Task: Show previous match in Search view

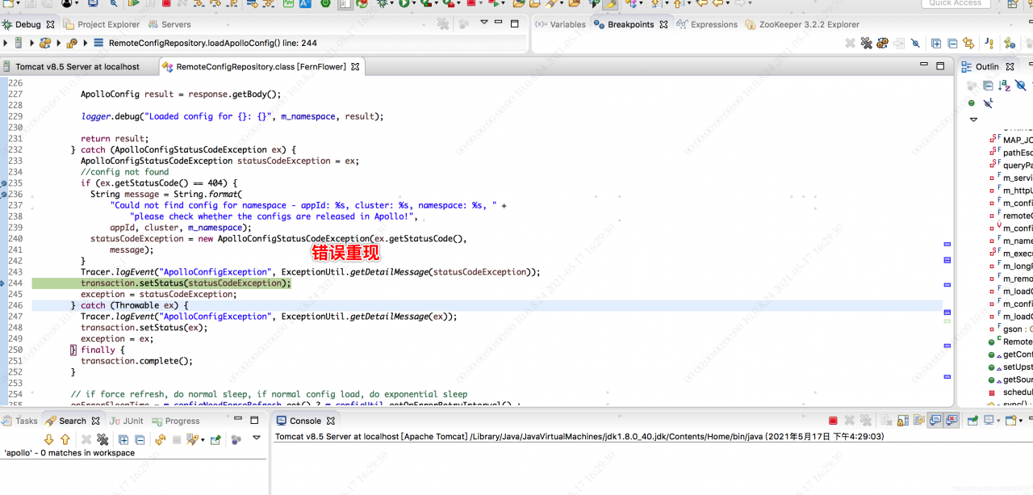Action: pos(65,440)
